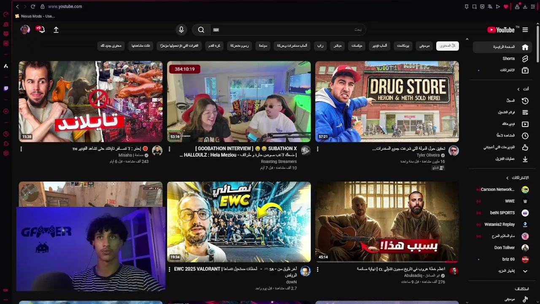Image resolution: width=540 pixels, height=304 pixels.
Task: Open the YouTube guide hamburger menu
Action: point(525,30)
